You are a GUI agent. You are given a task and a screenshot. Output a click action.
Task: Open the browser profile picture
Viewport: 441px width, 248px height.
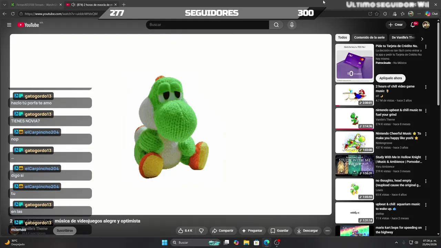point(411,14)
